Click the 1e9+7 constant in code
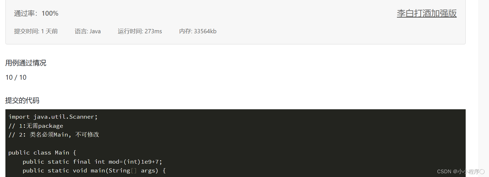This screenshot has height=177, width=489. pyautogui.click(x=150, y=162)
